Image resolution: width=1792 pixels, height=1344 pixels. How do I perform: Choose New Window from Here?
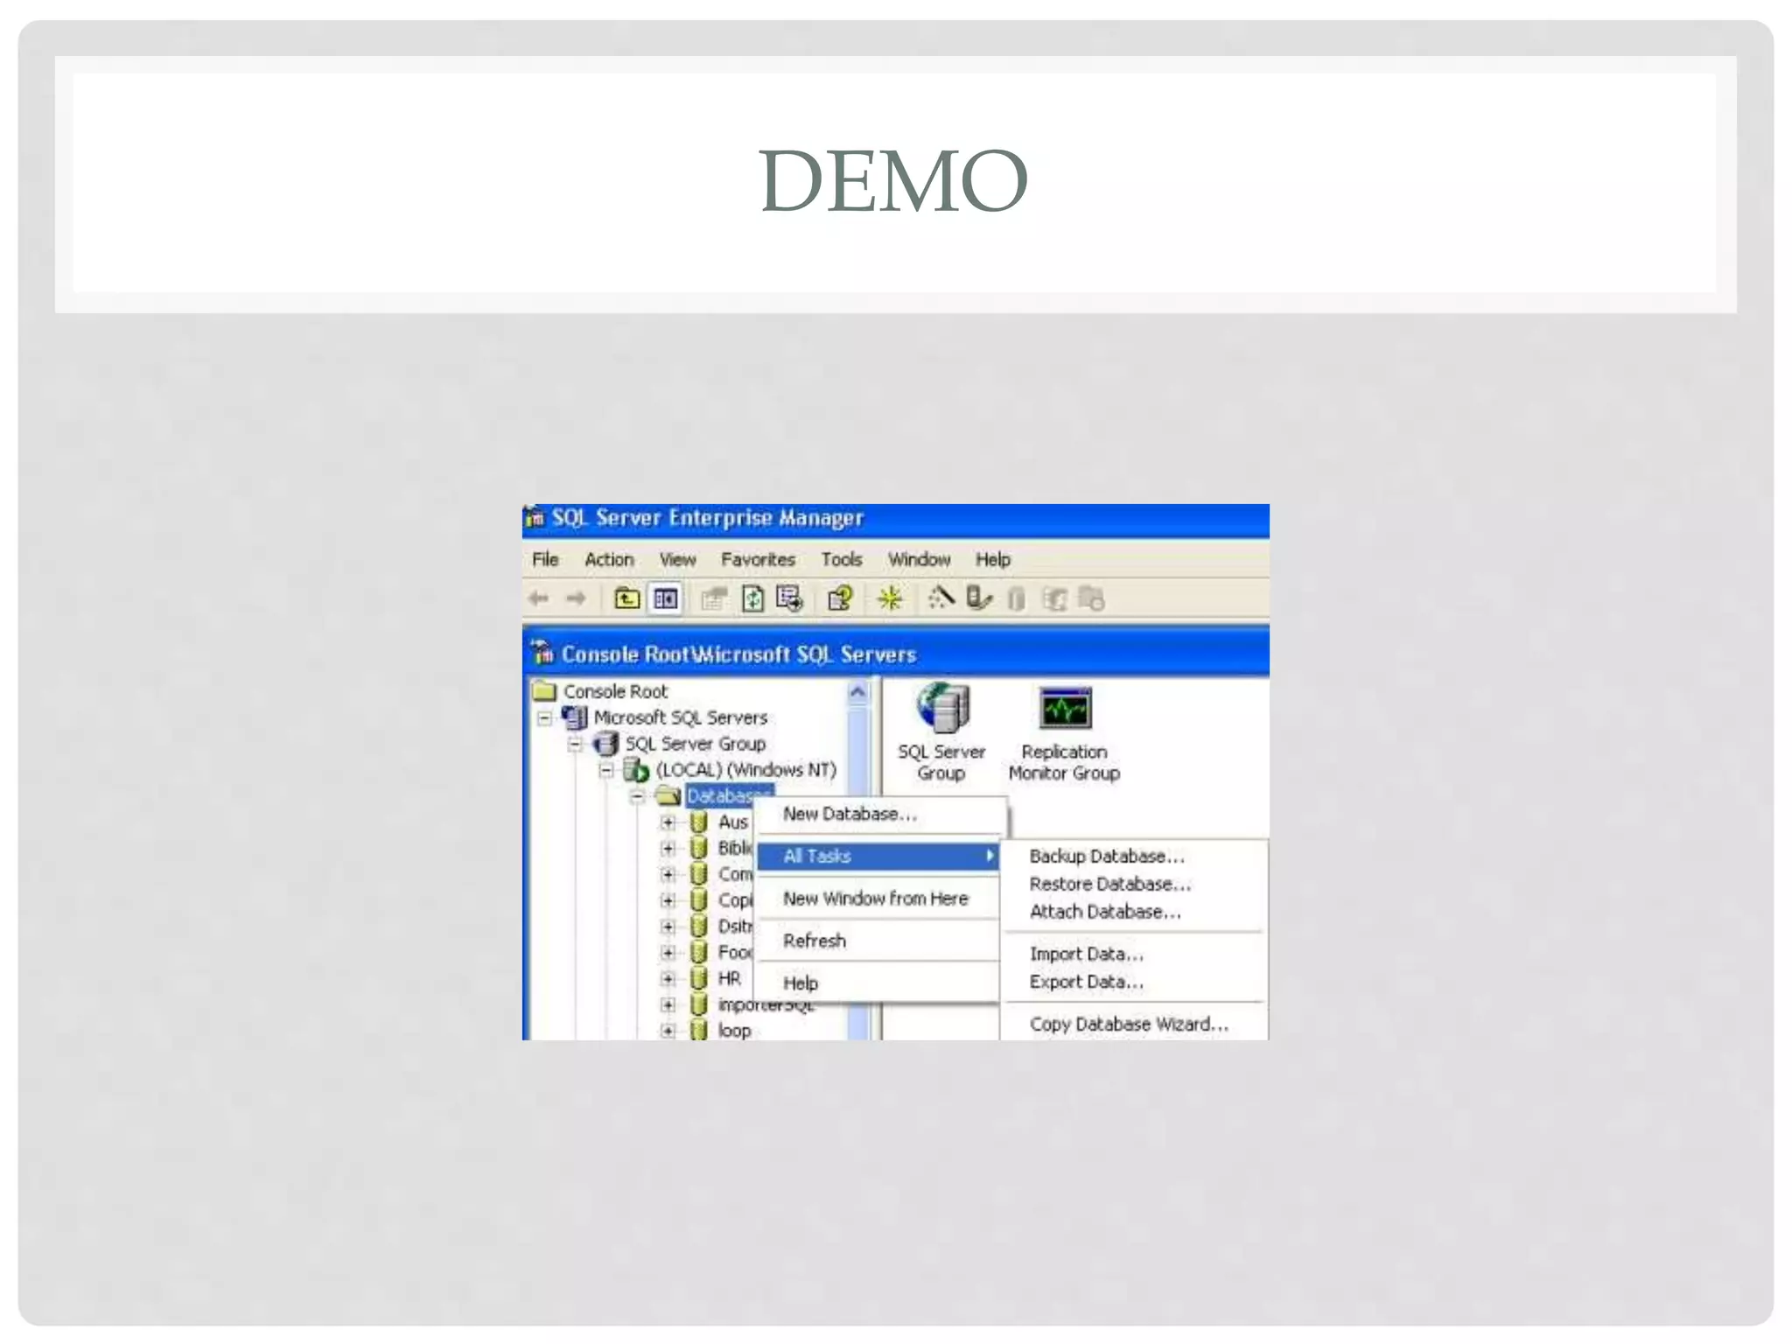[x=878, y=899]
